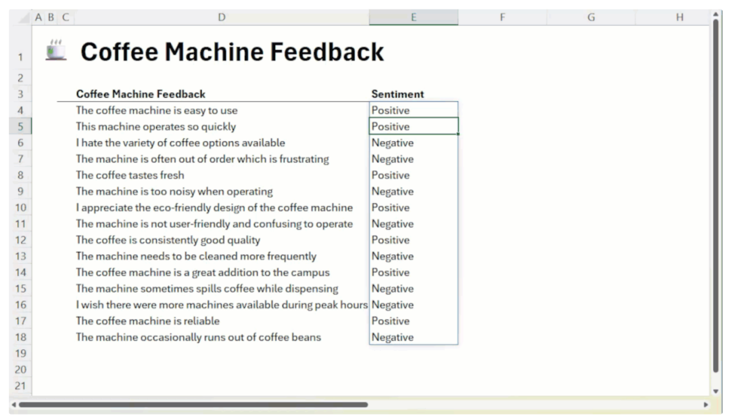Select row 10 header
Image resolution: width=730 pixels, height=420 pixels.
click(x=20, y=207)
